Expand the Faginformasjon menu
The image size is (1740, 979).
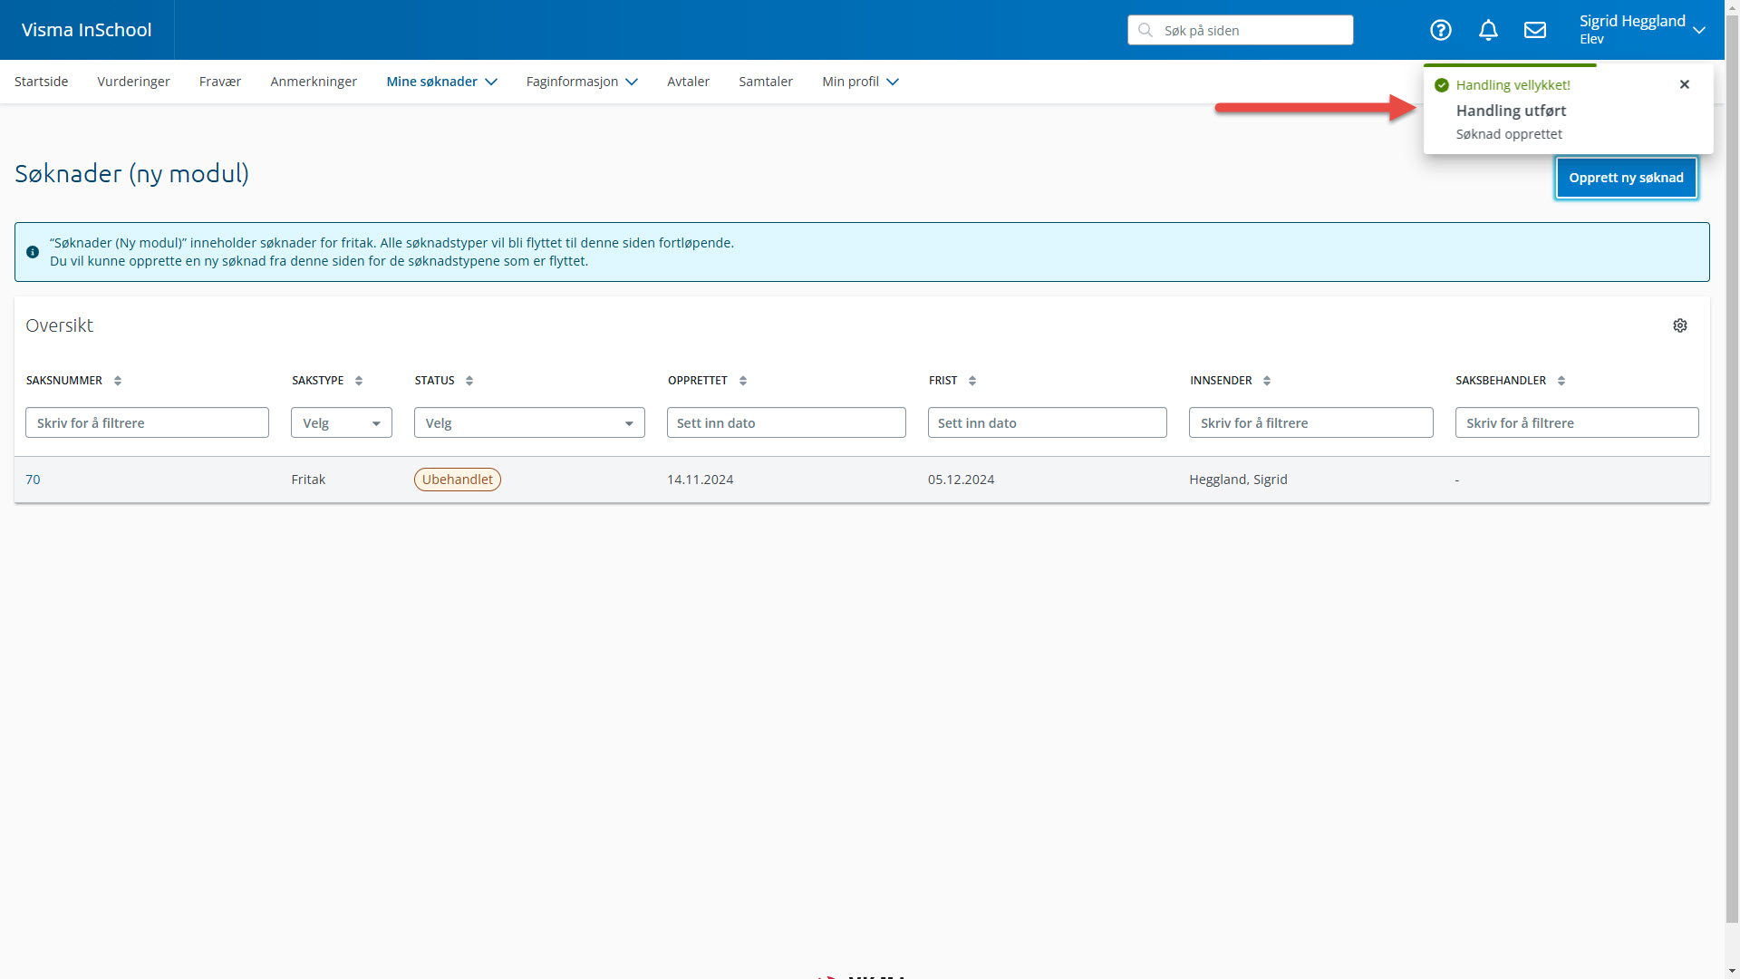pyautogui.click(x=582, y=82)
